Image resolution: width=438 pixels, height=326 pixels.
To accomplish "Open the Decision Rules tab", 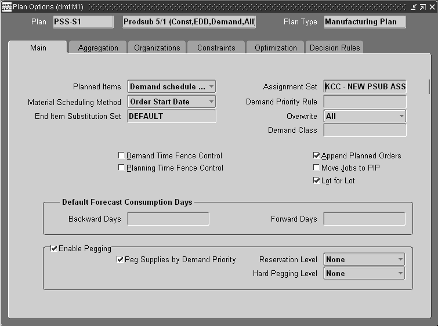I will click(x=335, y=48).
